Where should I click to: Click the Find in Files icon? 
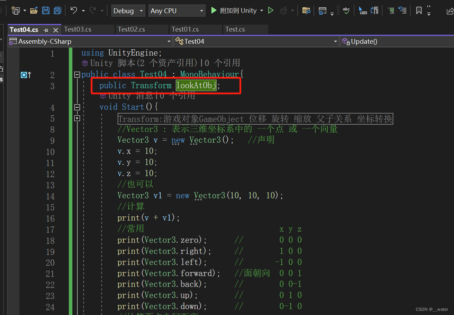click(x=306, y=11)
